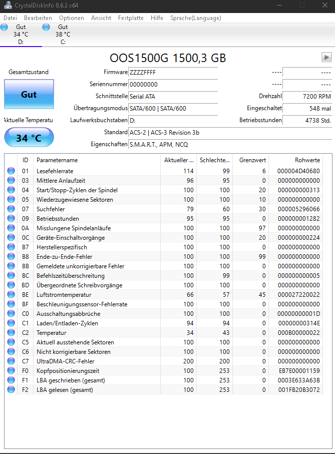Click the ID column header
Viewport: 335px width, 454px height.
pyautogui.click(x=26, y=160)
